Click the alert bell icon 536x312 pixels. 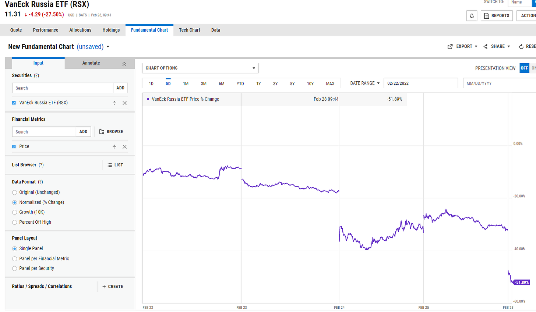coord(472,15)
